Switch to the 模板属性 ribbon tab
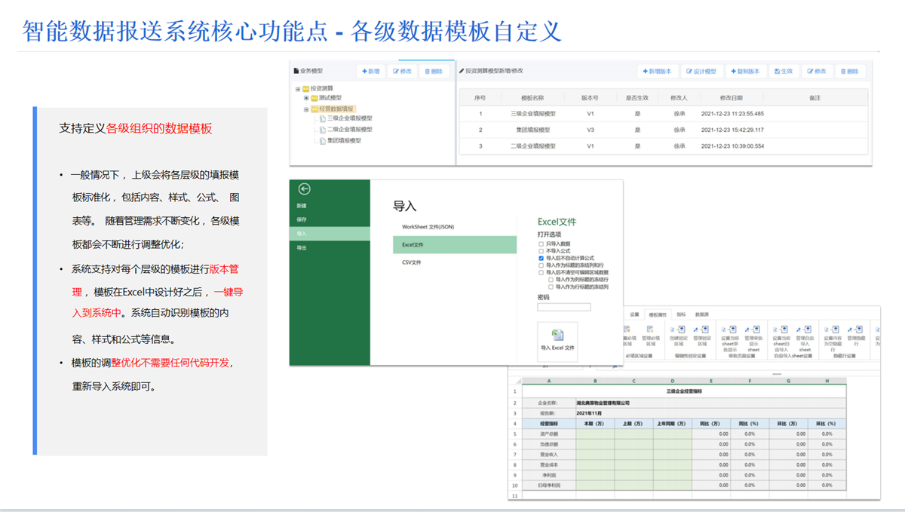Image resolution: width=905 pixels, height=512 pixels. [x=658, y=314]
